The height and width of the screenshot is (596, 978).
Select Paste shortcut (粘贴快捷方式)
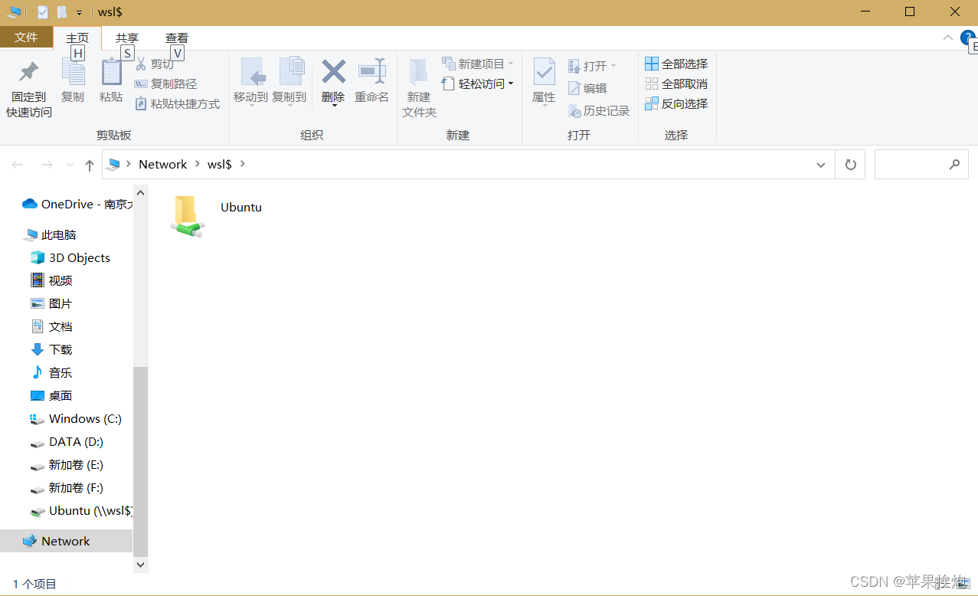[177, 103]
